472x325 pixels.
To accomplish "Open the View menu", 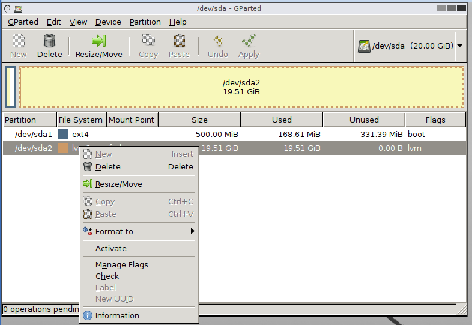I will [78, 22].
